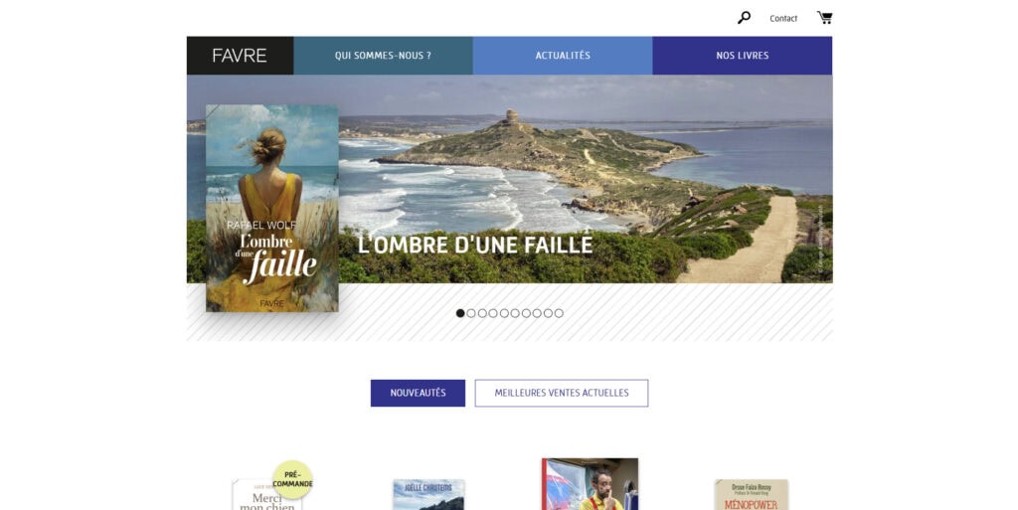Select the first carousel dot
Viewport: 1018px width, 510px height.
point(460,313)
